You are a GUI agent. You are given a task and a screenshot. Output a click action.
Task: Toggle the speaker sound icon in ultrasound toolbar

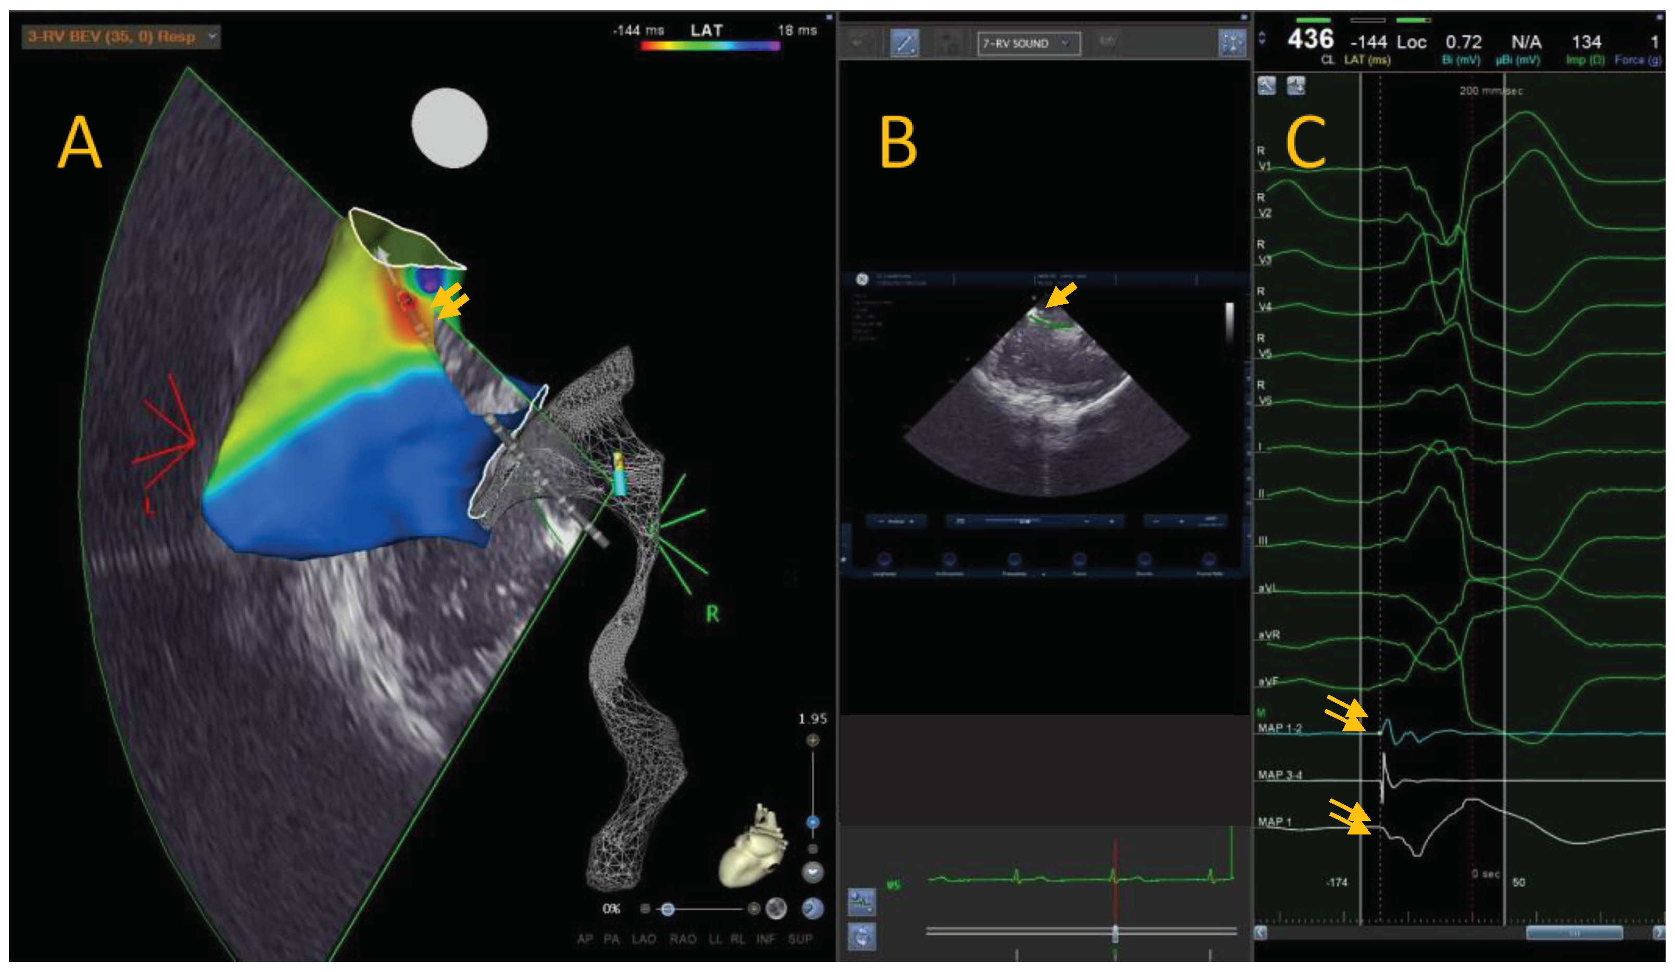(x=1107, y=43)
